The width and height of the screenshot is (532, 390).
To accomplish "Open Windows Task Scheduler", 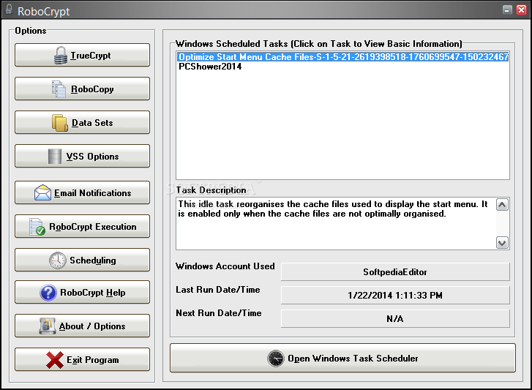I will [x=342, y=358].
